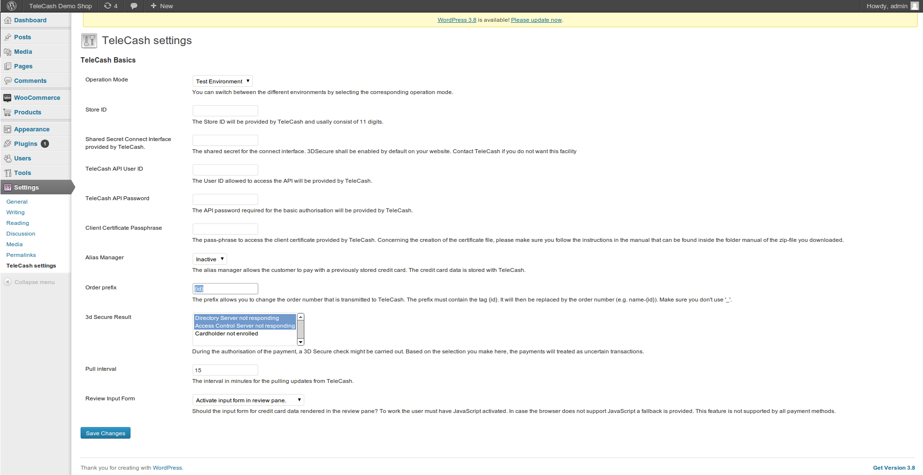Click the Plugins plug icon
This screenshot has height=475, width=923.
coord(8,144)
